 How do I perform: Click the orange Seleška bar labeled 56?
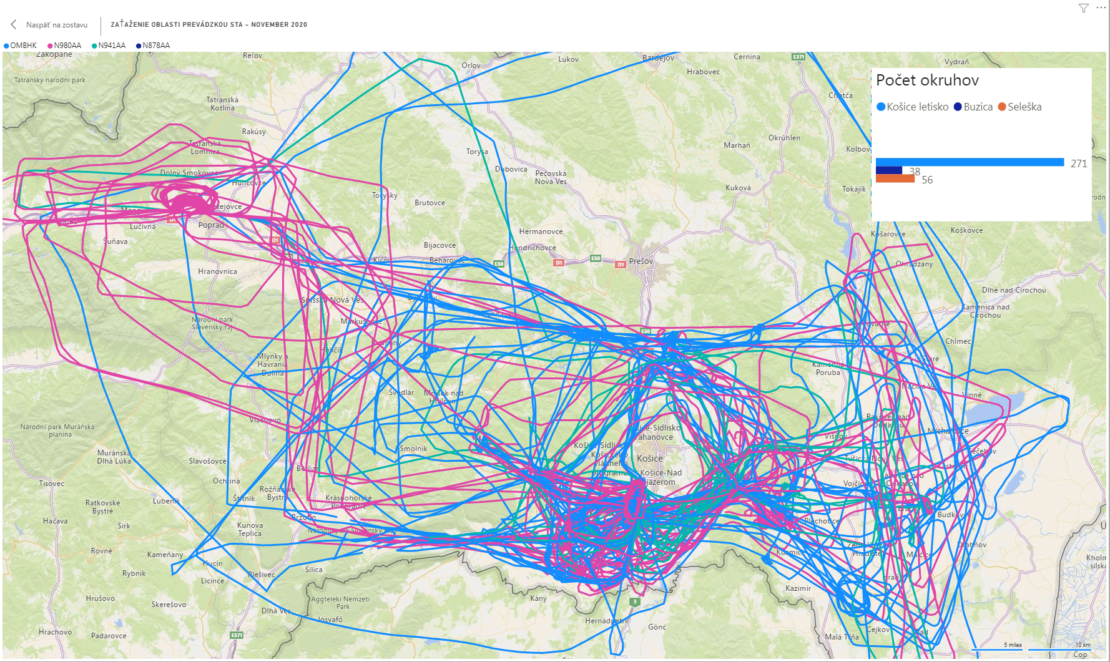(895, 179)
